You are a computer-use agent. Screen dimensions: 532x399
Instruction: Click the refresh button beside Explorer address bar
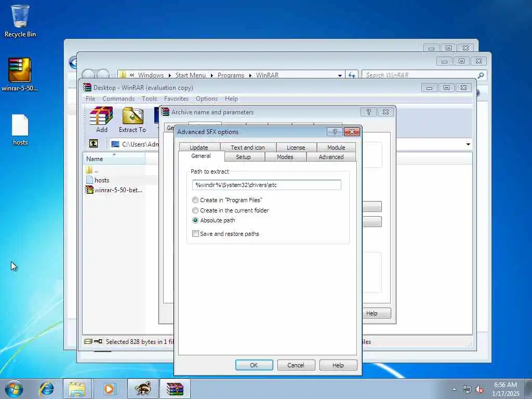point(352,75)
